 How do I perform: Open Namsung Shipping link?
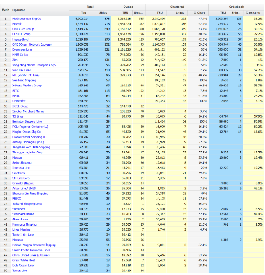point(25,224)
